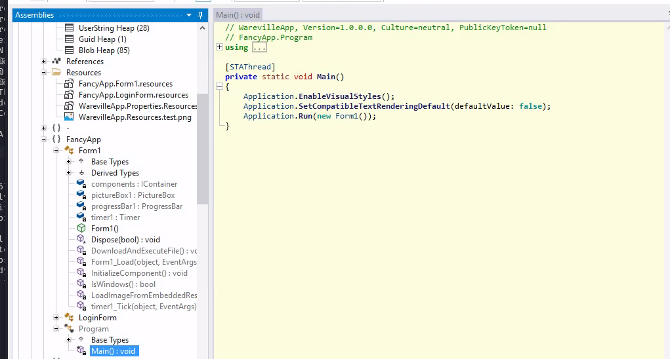The image size is (670, 359).
Task: Click the DownloadAndExecuteFile() method icon
Action: 81,251
